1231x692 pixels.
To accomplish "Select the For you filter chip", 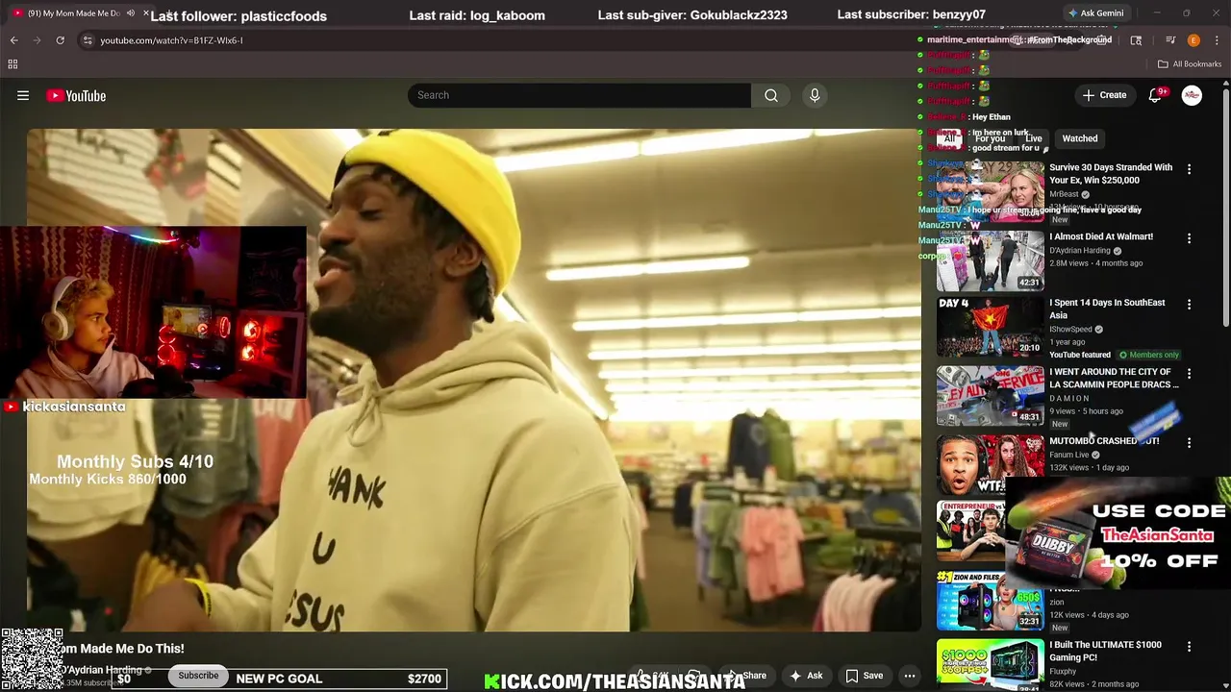I will (x=990, y=138).
